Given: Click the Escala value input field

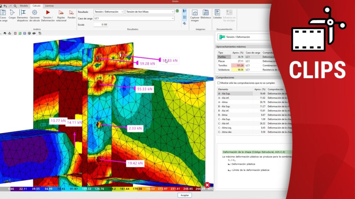Looking at the screenshot, I should tap(101, 25).
